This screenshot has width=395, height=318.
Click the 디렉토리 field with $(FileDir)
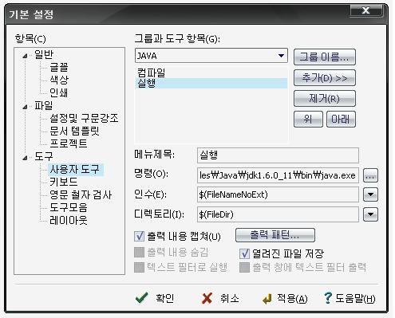278,214
